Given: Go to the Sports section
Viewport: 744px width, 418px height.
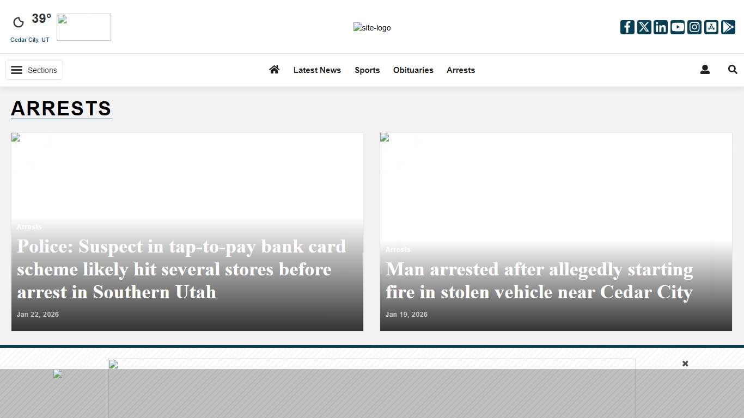Looking at the screenshot, I should coord(367,70).
